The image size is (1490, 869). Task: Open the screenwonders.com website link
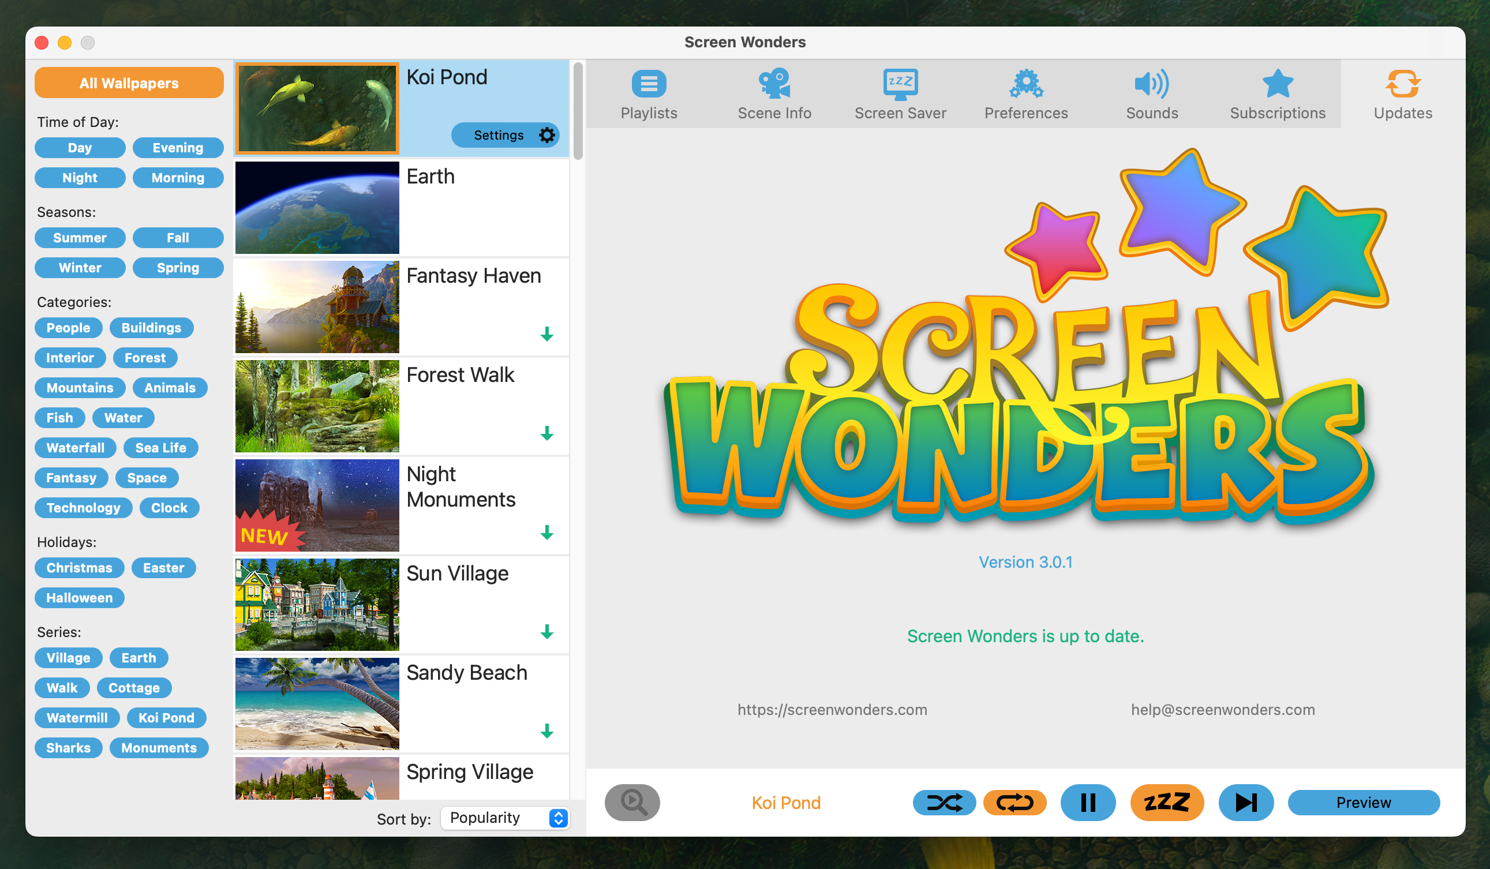point(832,709)
